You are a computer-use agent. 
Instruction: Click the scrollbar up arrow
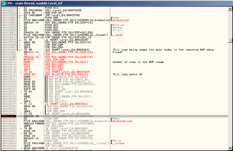230,8
